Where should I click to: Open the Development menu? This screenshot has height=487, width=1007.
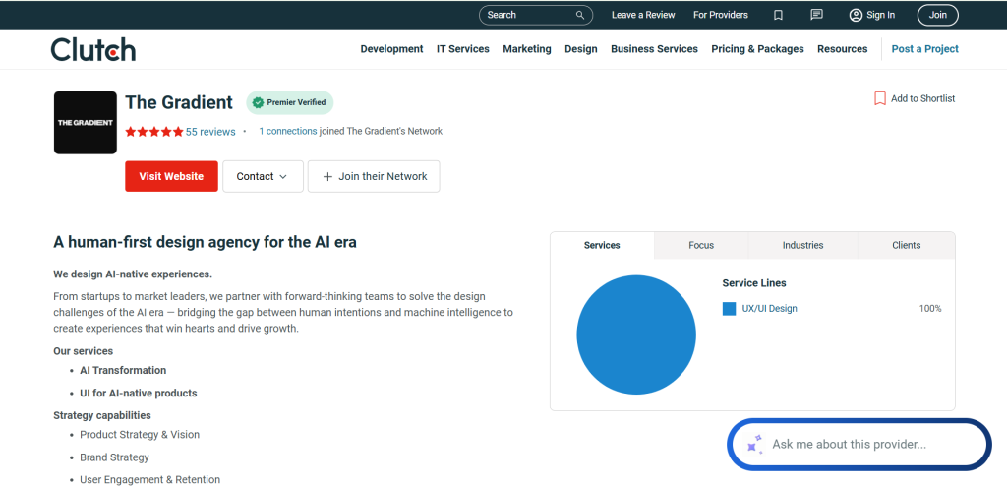(391, 49)
